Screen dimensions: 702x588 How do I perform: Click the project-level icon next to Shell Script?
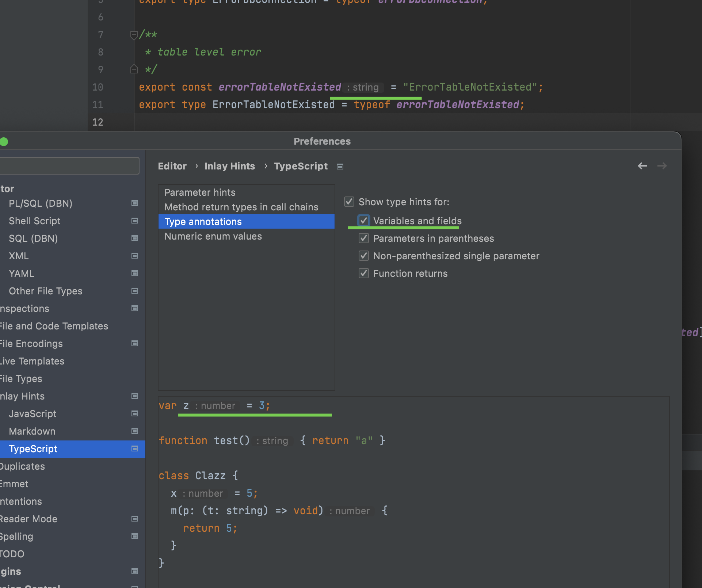point(135,221)
